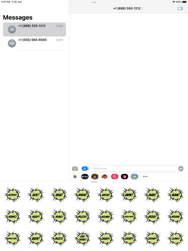Open the Apple Cash app

[85, 177]
